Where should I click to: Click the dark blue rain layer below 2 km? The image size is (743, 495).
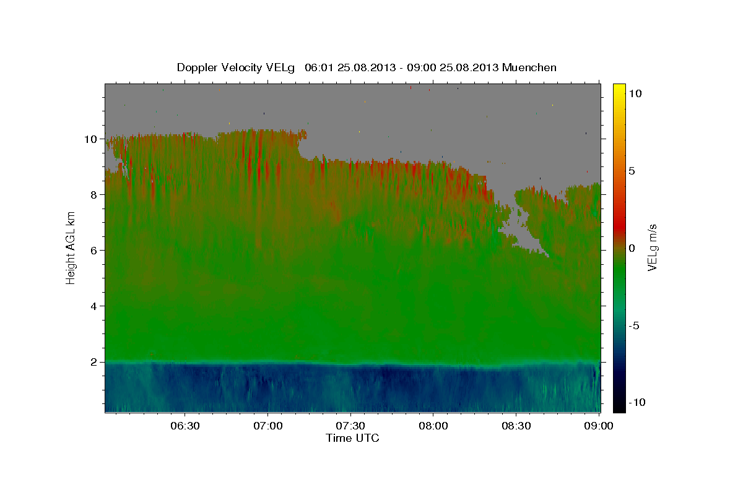(x=353, y=388)
